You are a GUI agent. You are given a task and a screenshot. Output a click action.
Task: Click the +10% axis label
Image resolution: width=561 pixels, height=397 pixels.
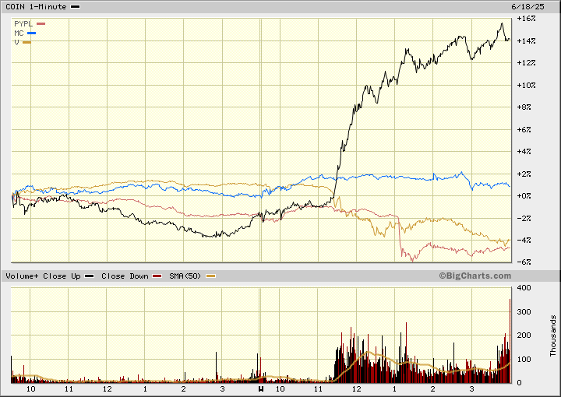pos(526,85)
